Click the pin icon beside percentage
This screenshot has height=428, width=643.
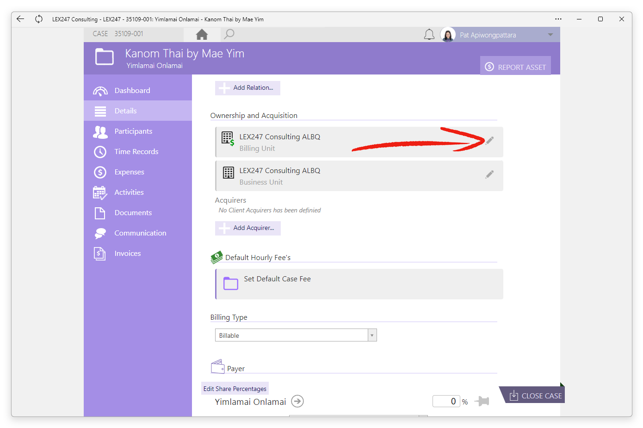tap(482, 401)
